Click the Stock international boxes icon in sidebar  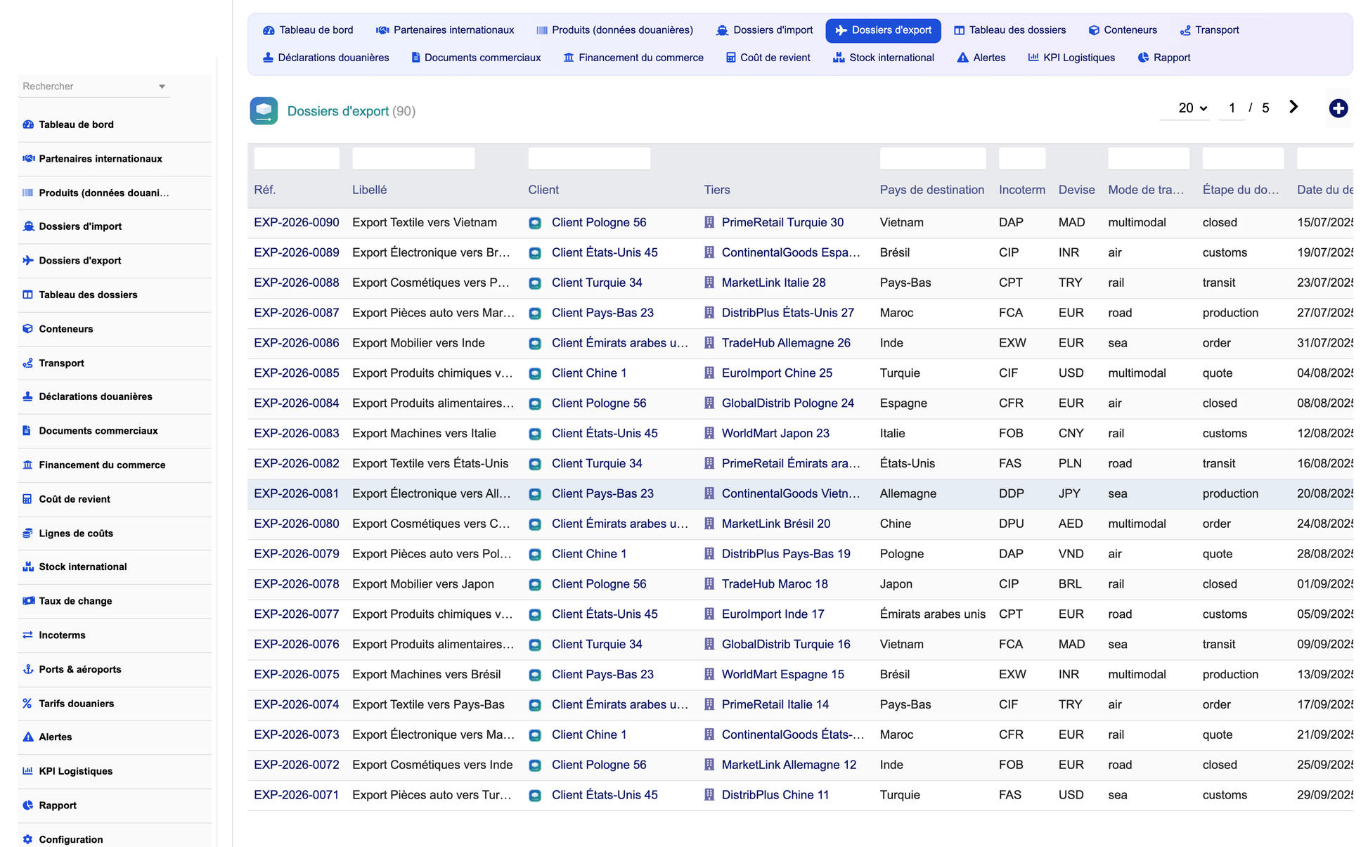pos(28,567)
